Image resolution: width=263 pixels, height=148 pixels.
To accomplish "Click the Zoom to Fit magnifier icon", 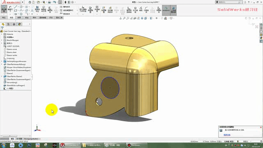I will click(x=124, y=18).
